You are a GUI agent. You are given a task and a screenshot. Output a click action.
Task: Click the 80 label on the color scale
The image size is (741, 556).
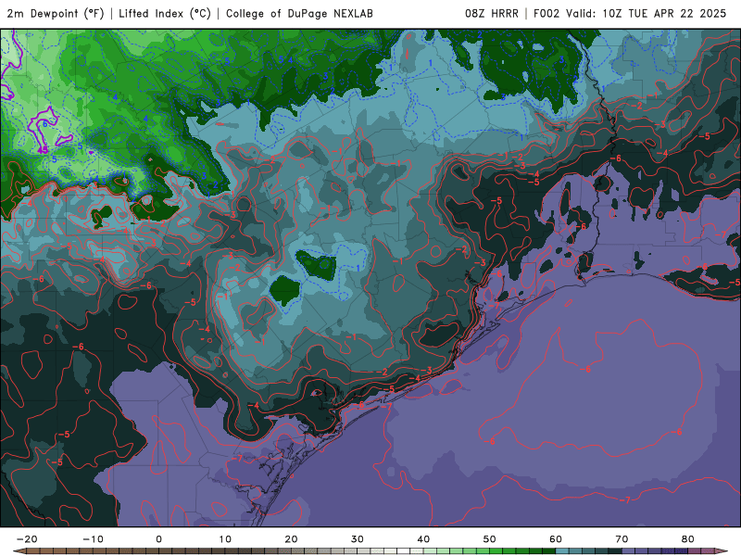tap(688, 539)
